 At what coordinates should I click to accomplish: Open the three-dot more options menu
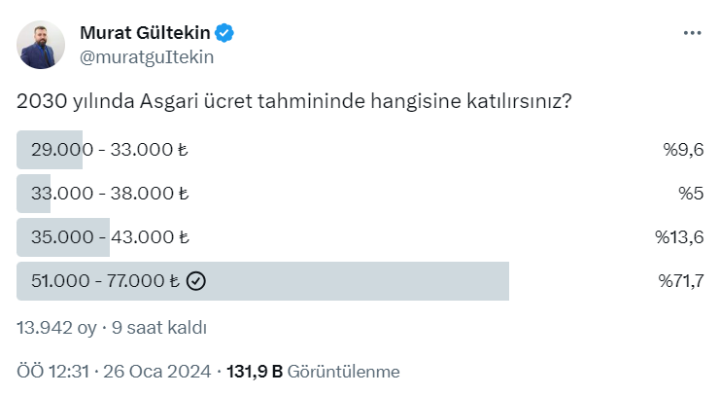(692, 32)
